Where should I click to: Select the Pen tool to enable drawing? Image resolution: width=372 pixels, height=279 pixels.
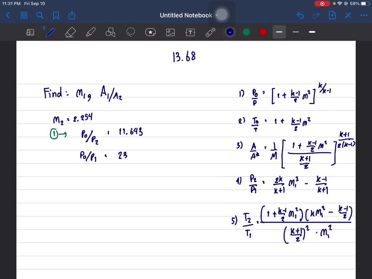tap(50, 32)
